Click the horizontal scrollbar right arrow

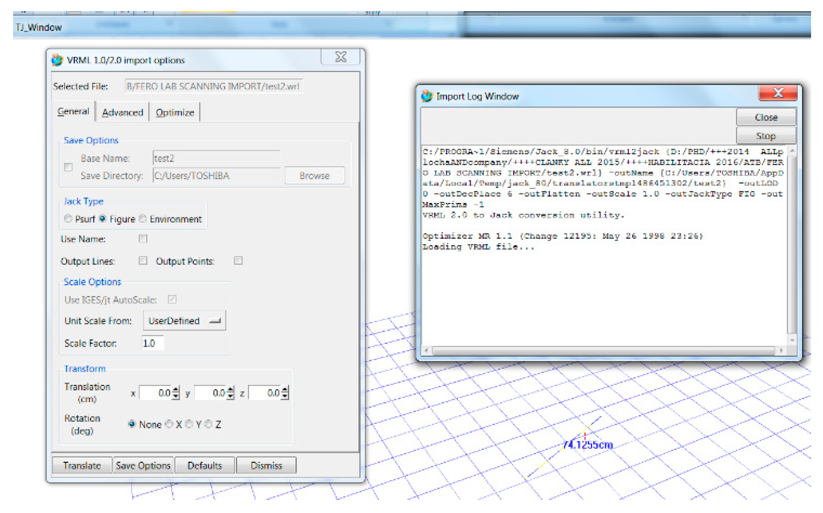click(x=781, y=351)
